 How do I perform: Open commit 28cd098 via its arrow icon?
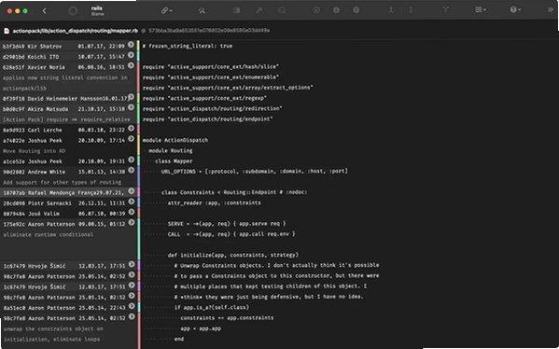pos(131,202)
